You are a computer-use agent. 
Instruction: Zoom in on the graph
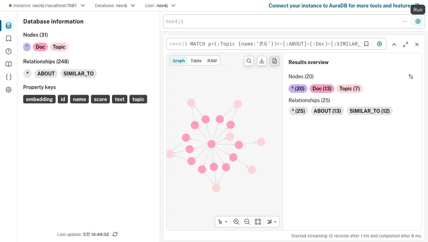236,222
